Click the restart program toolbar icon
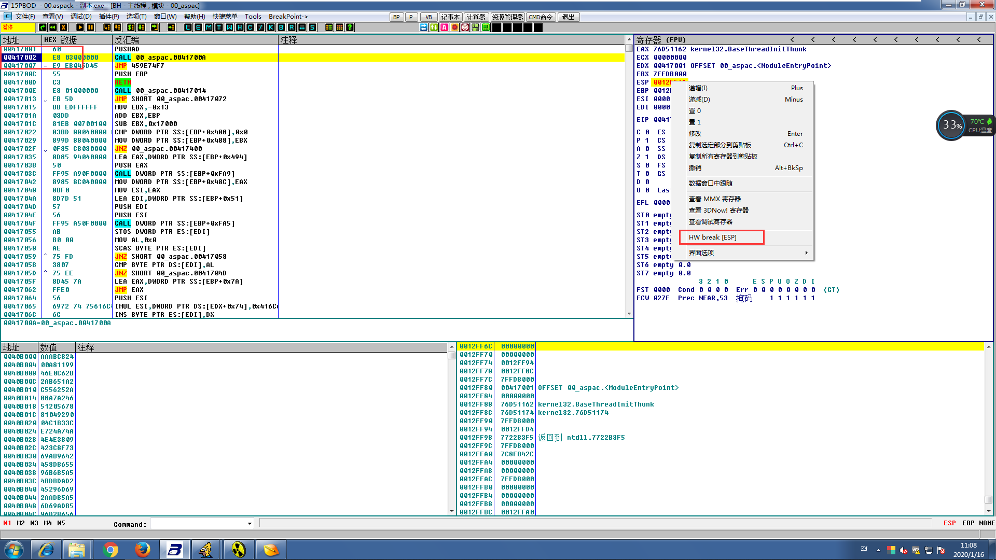The width and height of the screenshot is (996, 560). point(53,27)
